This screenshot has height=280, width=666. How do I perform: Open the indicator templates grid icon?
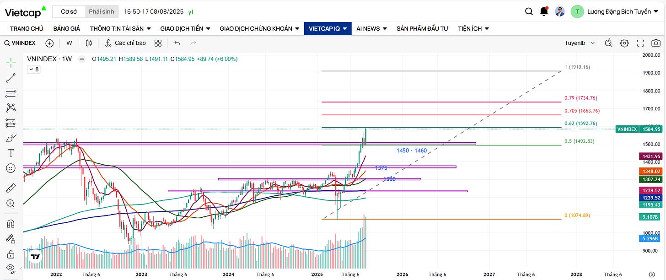tap(158, 43)
